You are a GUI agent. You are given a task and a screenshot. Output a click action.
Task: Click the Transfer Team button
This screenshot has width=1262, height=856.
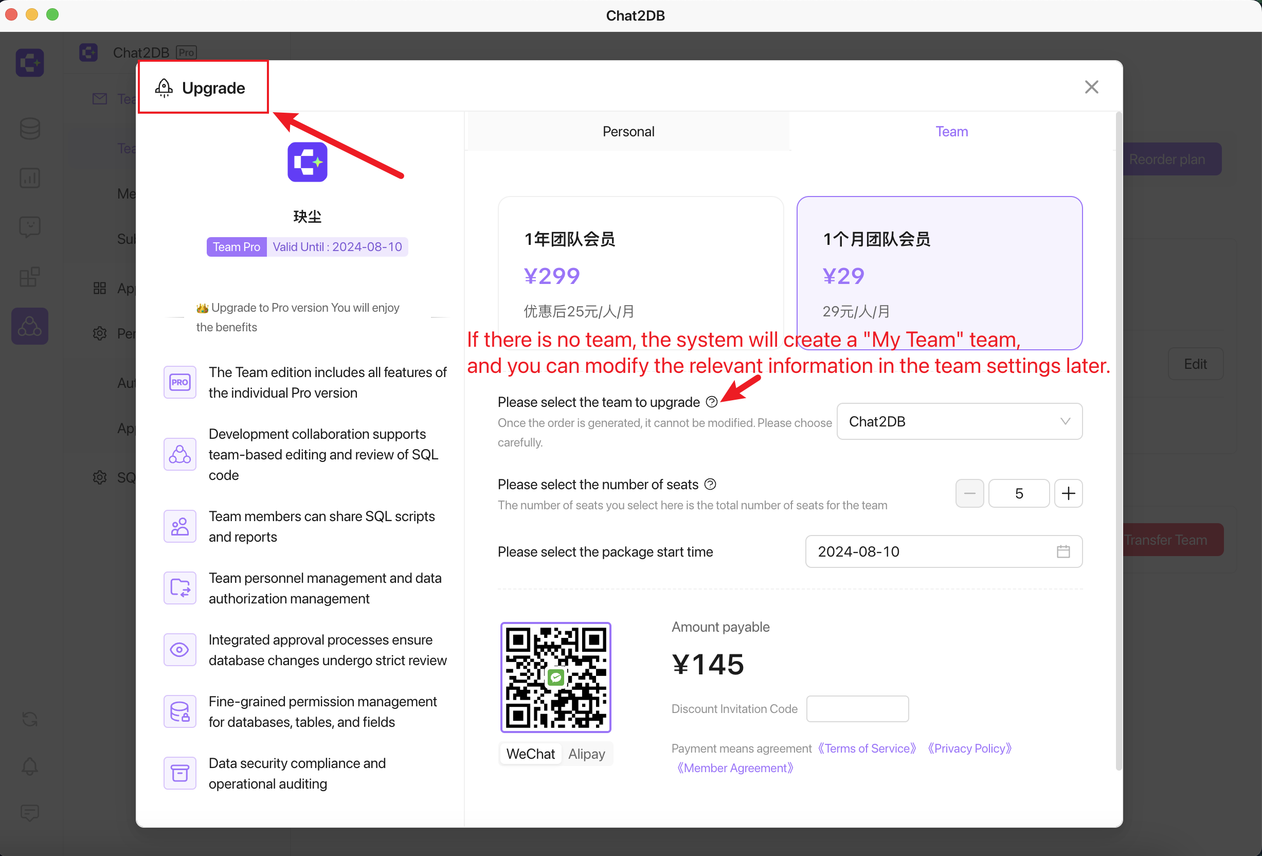[x=1173, y=540]
